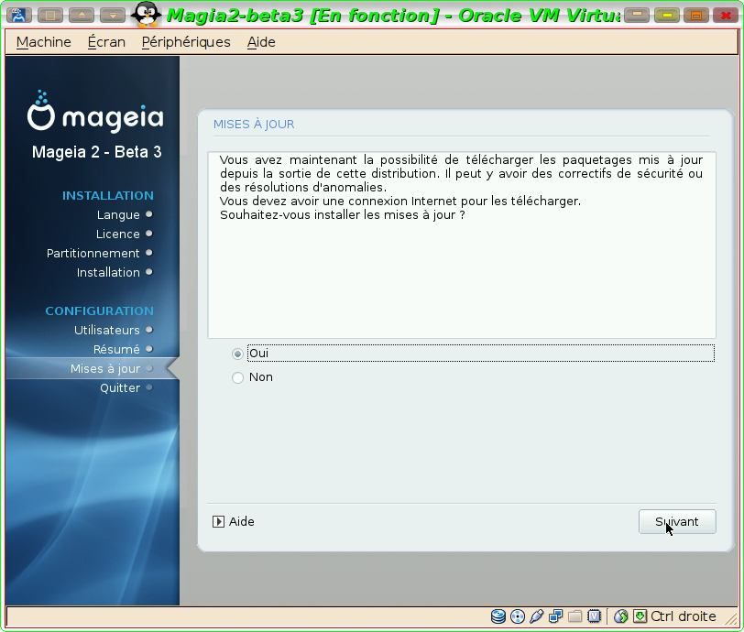Image resolution: width=744 pixels, height=632 pixels.
Task: Click the keyboard capture green arrow icon
Action: tap(640, 616)
